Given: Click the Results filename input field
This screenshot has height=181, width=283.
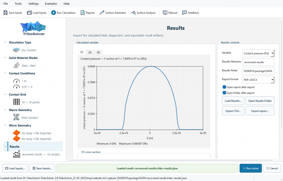Looking at the screenshot, I should (x=258, y=62).
